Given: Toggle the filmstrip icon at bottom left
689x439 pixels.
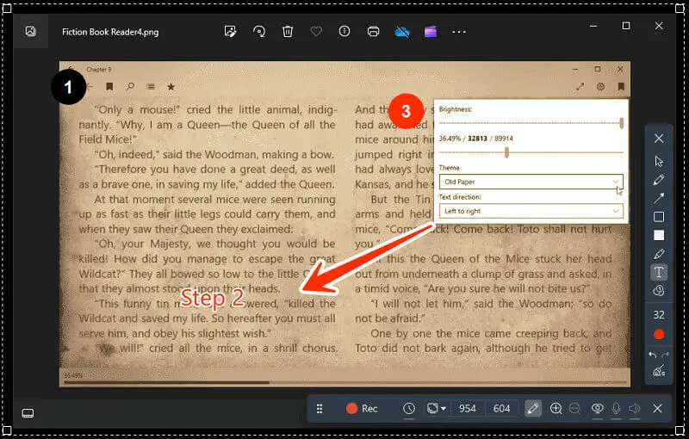Looking at the screenshot, I should pos(28,413).
